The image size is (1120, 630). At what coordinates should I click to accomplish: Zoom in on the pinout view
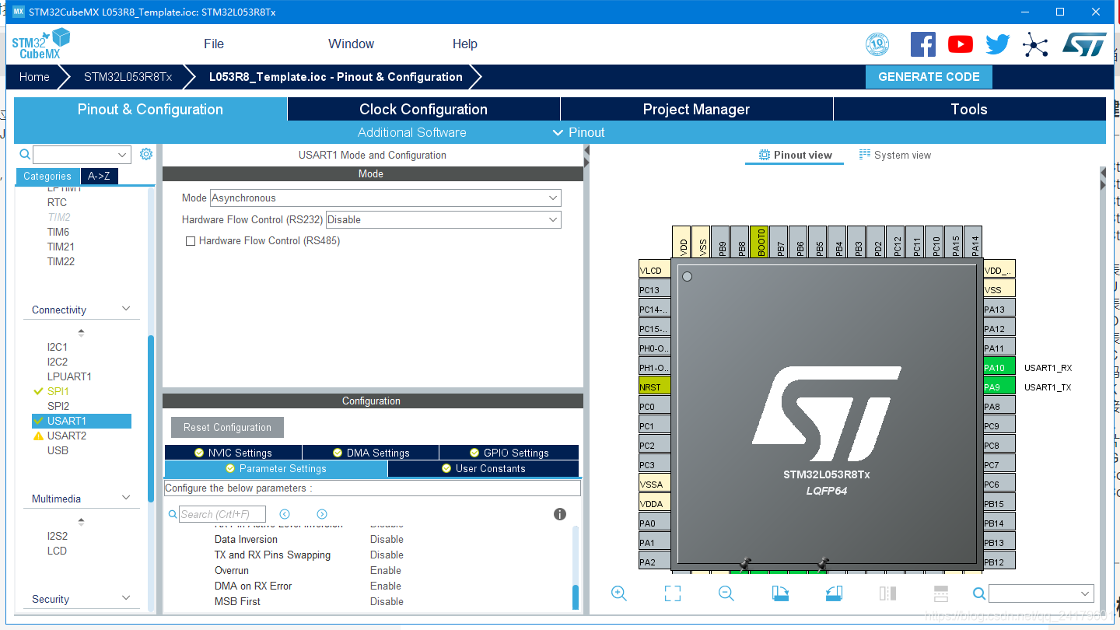click(x=619, y=593)
